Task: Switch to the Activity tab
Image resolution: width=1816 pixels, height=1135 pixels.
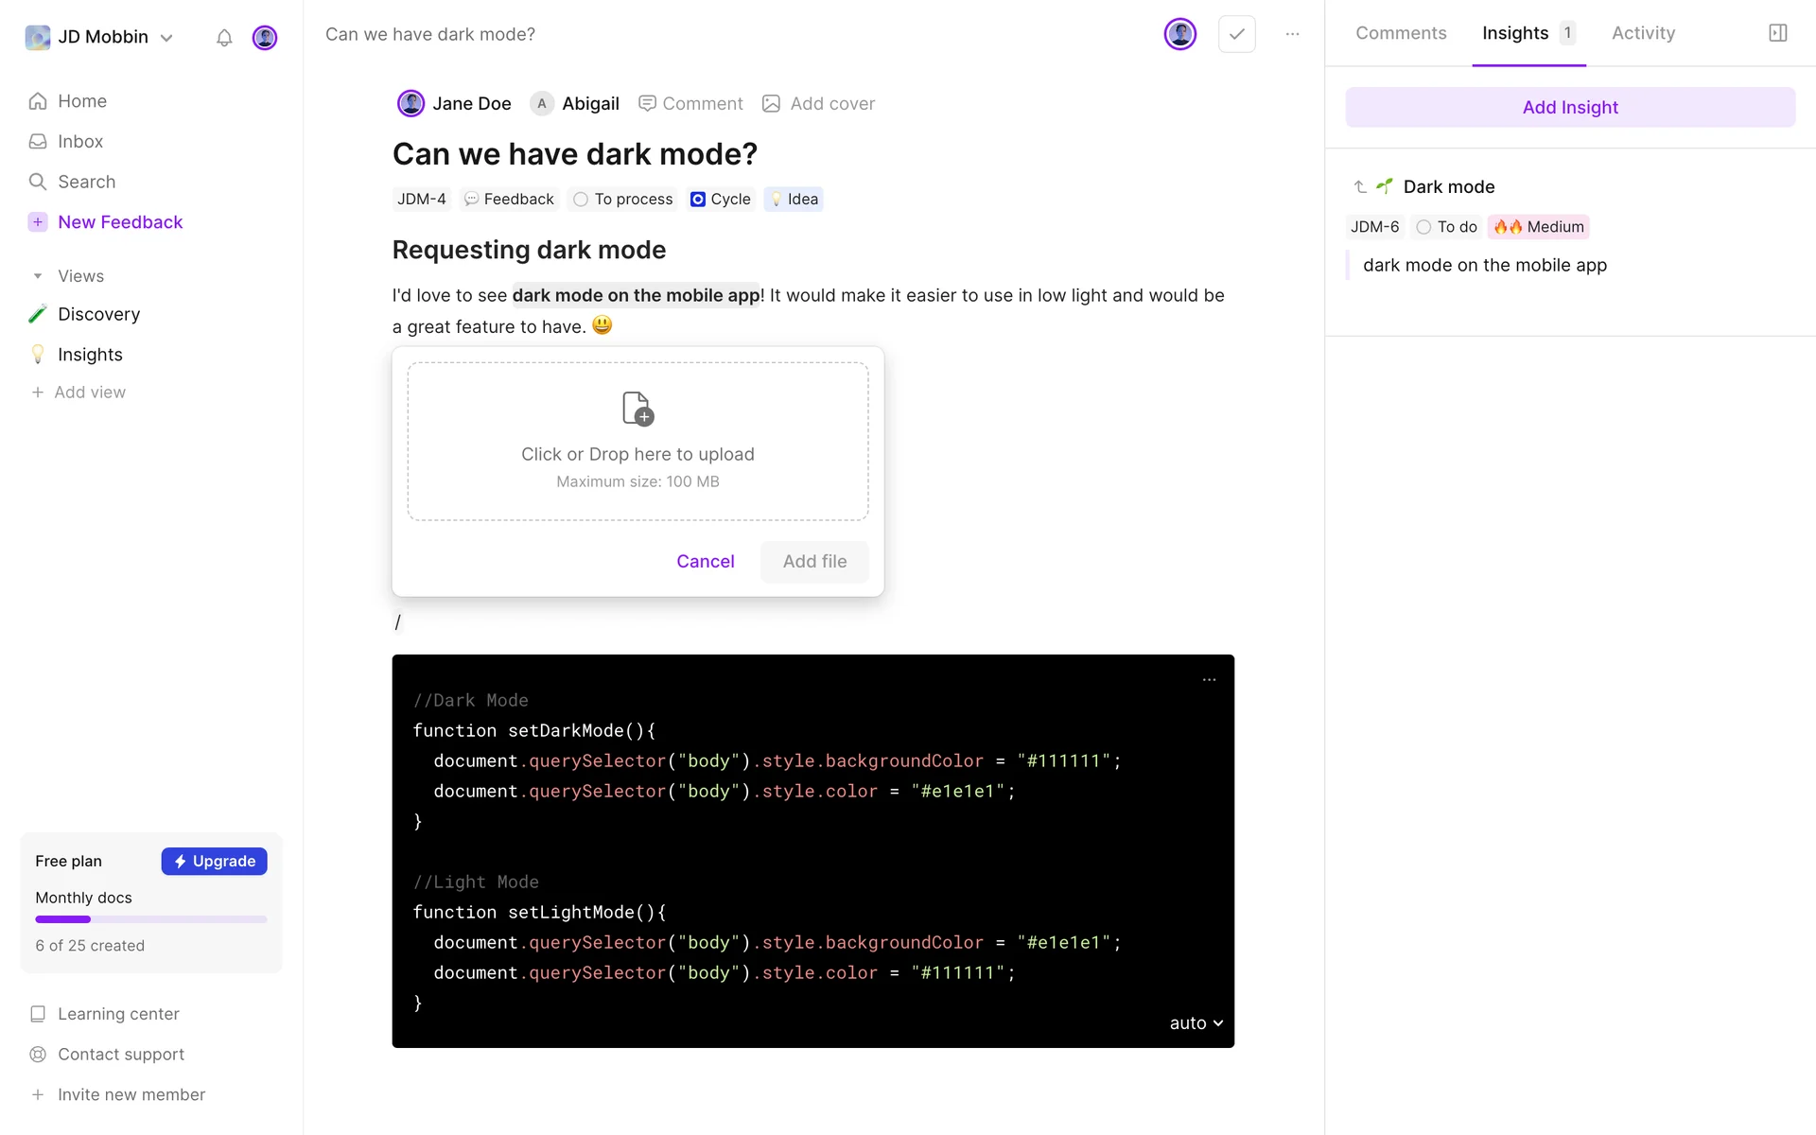Action: click(1643, 33)
